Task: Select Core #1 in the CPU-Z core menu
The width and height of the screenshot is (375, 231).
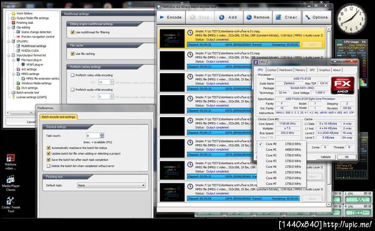Action: pyautogui.click(x=282, y=150)
